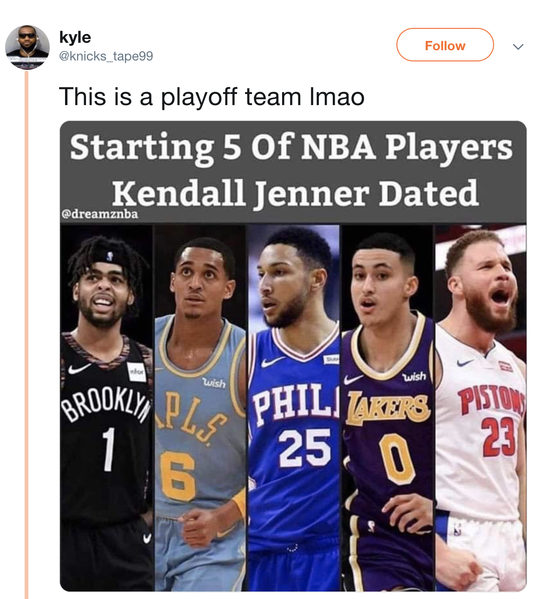Click the number 25 on the Phila jersey
The height and width of the screenshot is (599, 554).
point(304,447)
